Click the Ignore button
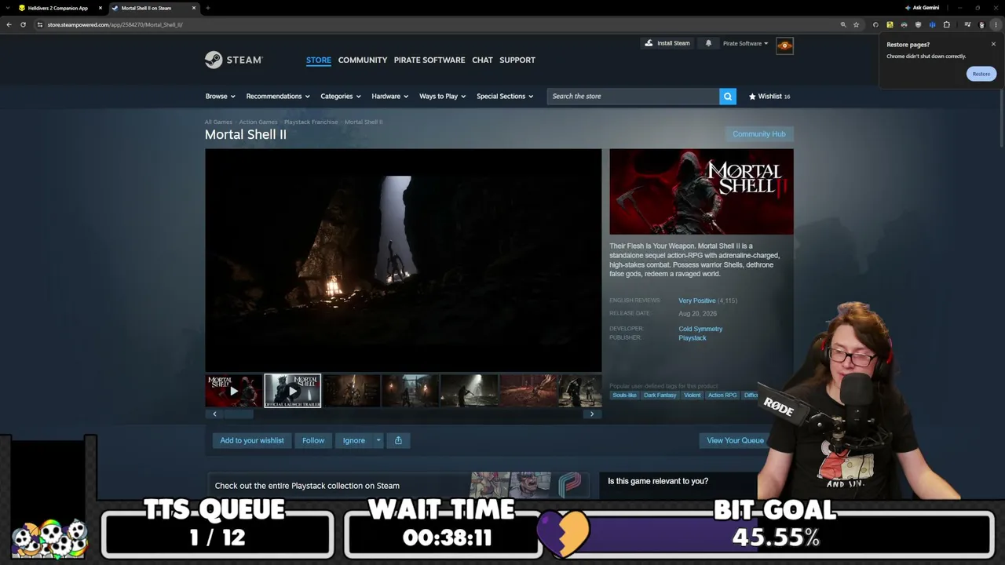The width and height of the screenshot is (1005, 565). coord(354,440)
